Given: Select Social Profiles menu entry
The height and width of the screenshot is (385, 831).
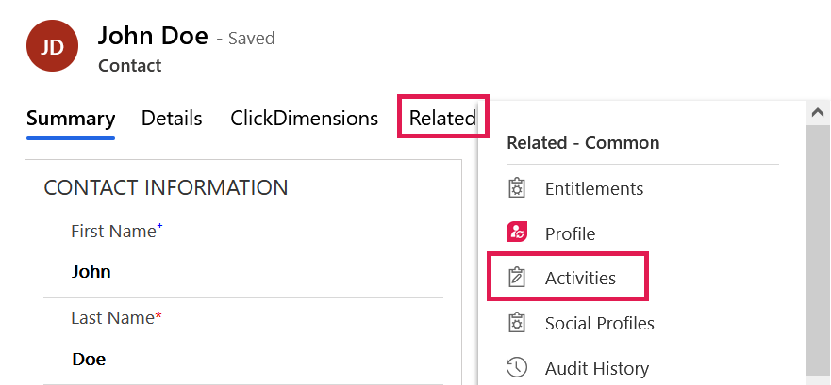Looking at the screenshot, I should tap(599, 324).
